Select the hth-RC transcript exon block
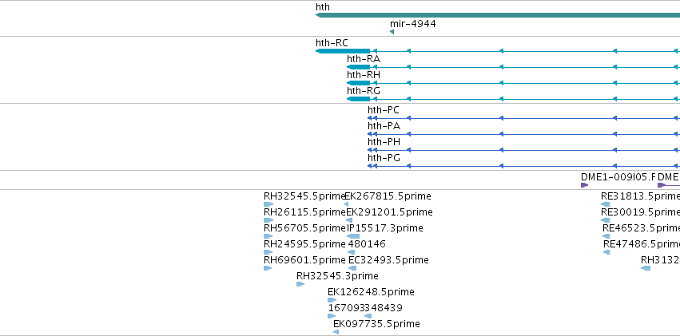Screen dimensions: 680x336 click(x=343, y=51)
